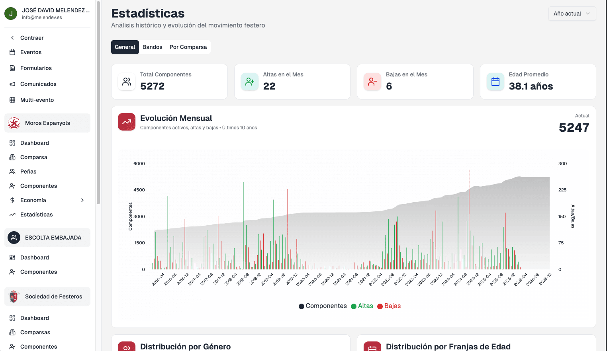Click the user avatar J at top
Viewport: 607px width, 351px height.
coord(11,14)
